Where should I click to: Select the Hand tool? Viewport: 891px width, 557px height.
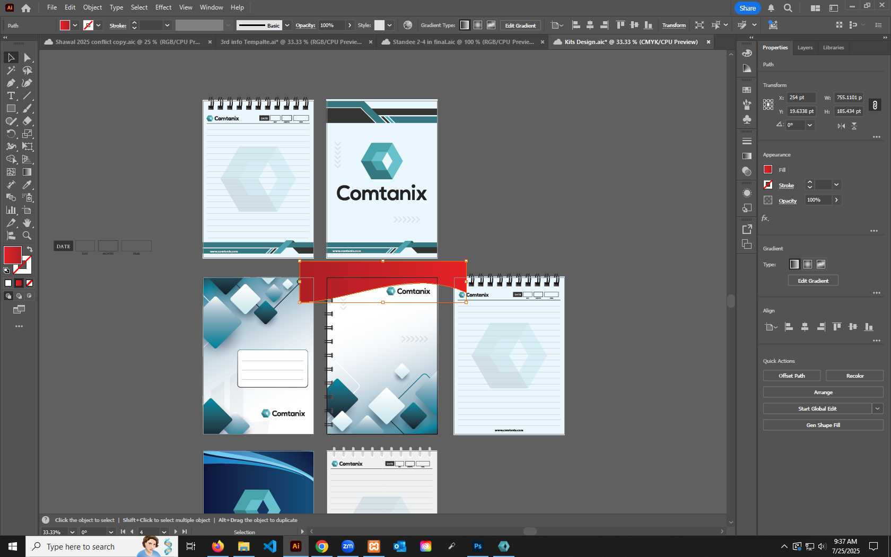click(x=27, y=223)
